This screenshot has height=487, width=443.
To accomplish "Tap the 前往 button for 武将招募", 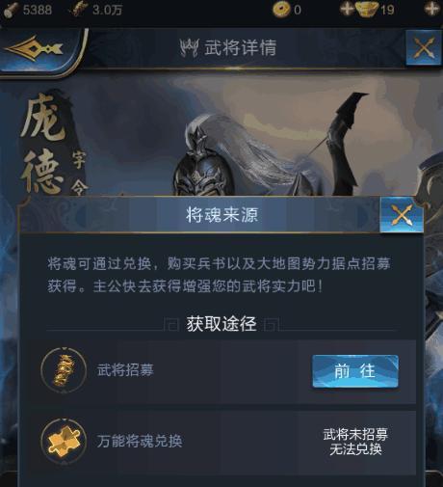I will [x=355, y=371].
